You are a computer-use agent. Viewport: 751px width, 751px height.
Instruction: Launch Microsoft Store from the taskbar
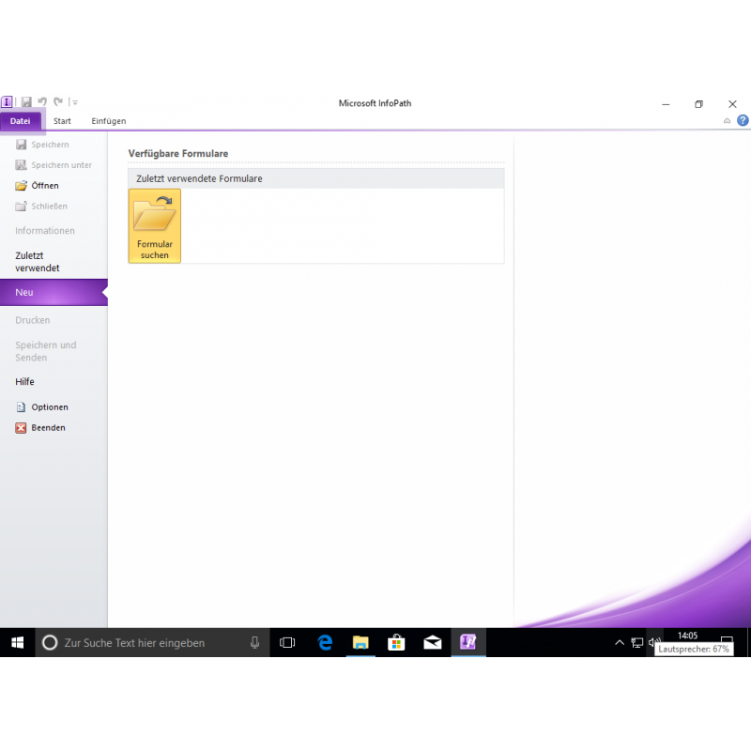pos(396,643)
